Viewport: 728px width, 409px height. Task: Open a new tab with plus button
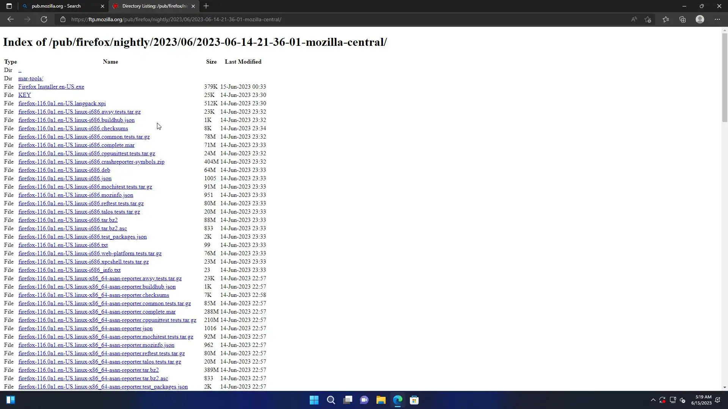[x=206, y=6]
